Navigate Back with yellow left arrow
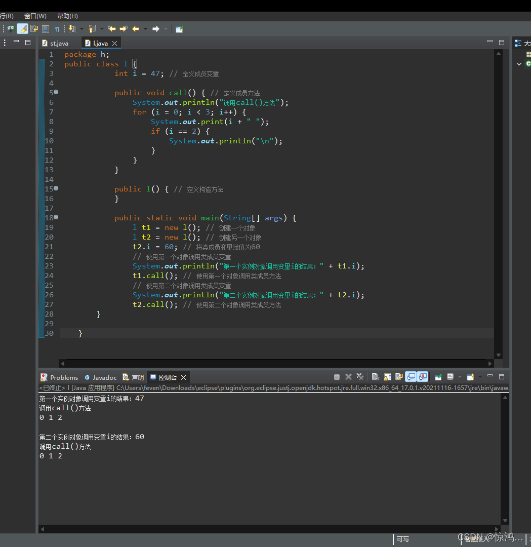531x547 pixels. tap(136, 29)
